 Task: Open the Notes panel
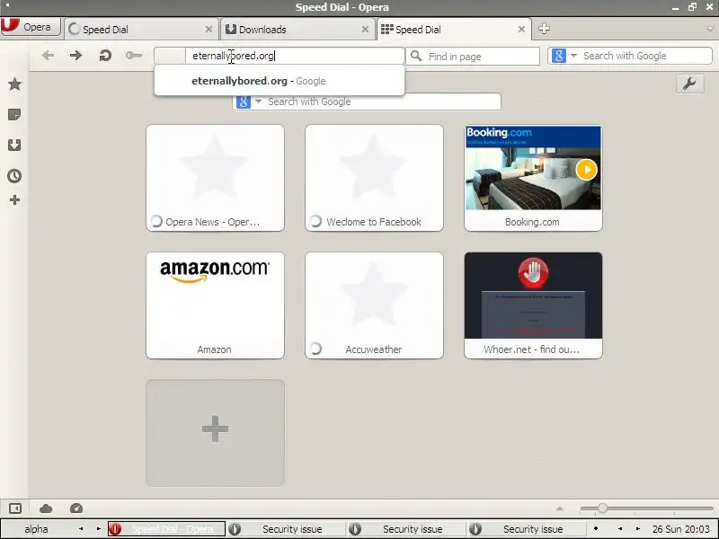tap(14, 115)
